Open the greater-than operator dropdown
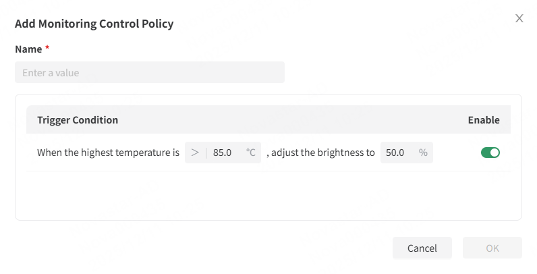 (195, 153)
